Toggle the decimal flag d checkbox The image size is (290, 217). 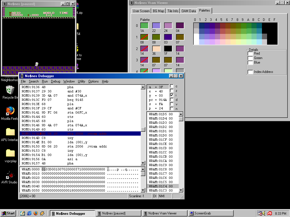pos(172,100)
